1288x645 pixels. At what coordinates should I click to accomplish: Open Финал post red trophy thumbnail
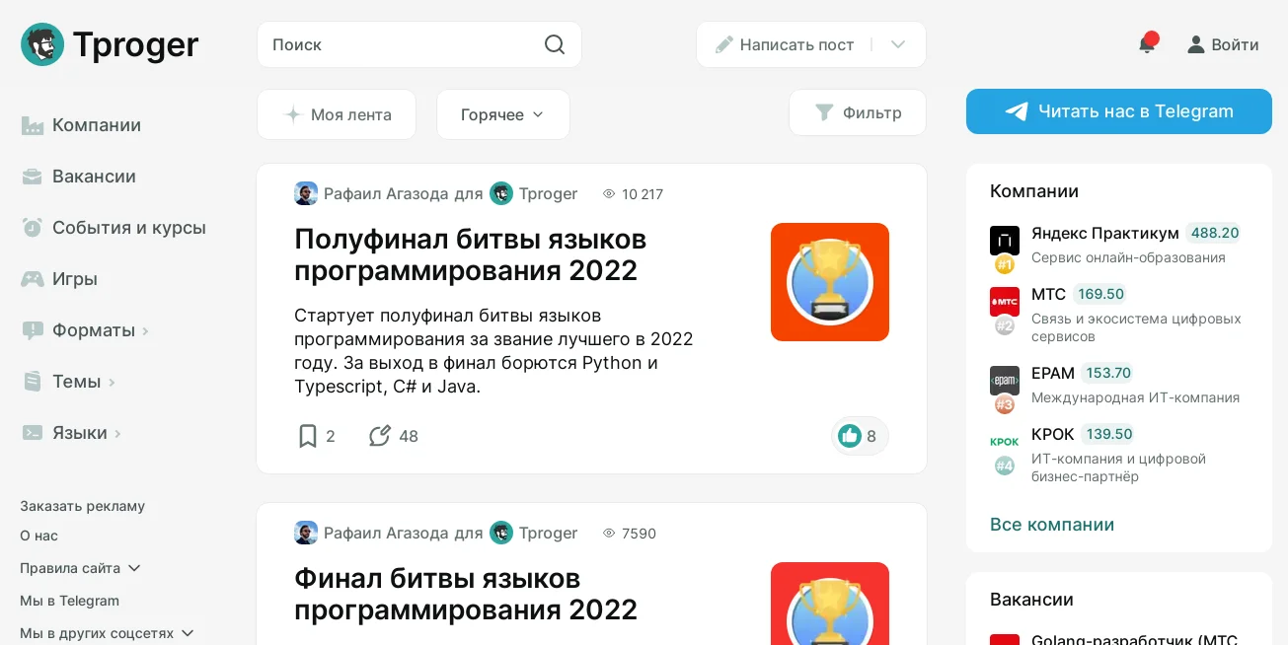(830, 604)
